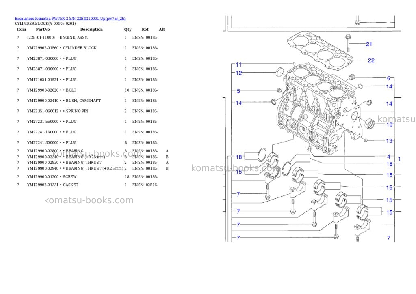Screen dimensions: 416x294
Task: Click the BEARING, THRUST (+0.25 mm) description
Action: coord(94,168)
